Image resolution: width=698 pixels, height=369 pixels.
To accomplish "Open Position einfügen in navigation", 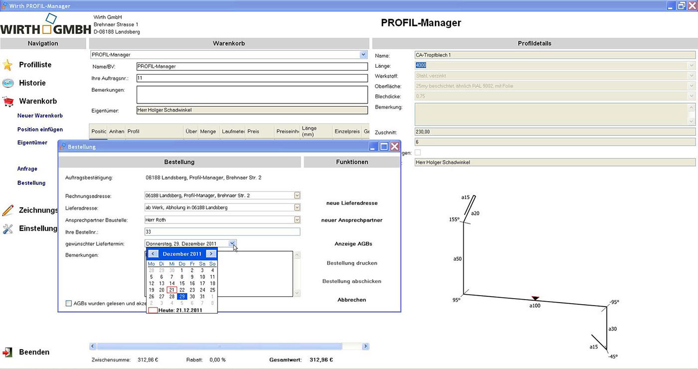I will (x=40, y=130).
